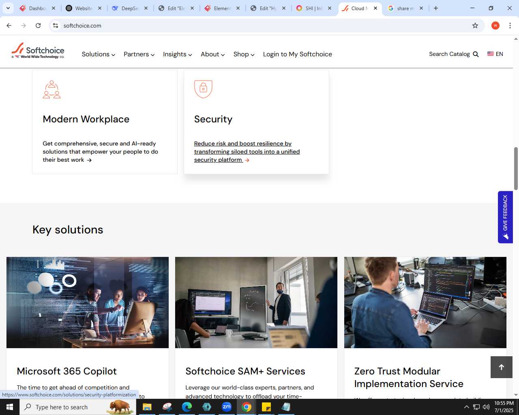The width and height of the screenshot is (519, 415).
Task: Open the Chrome three-dot menu
Action: coord(510,26)
